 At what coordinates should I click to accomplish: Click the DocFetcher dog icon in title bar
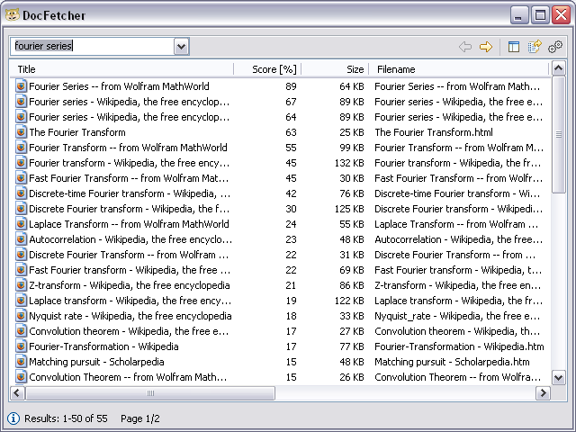click(x=12, y=14)
